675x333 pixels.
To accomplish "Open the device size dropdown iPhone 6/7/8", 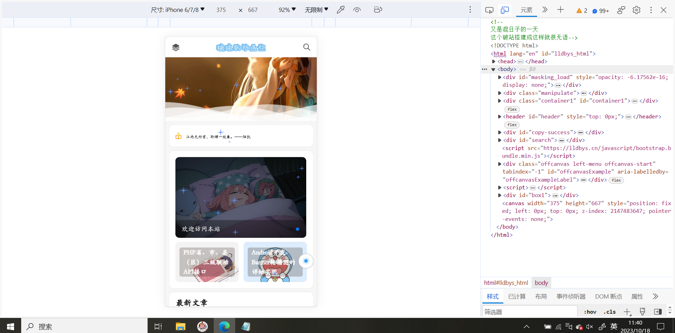I will 178,10.
